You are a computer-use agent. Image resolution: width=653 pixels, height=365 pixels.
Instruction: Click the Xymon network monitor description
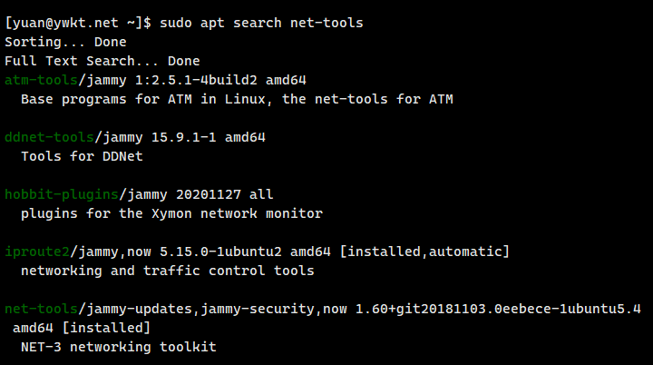coord(171,213)
